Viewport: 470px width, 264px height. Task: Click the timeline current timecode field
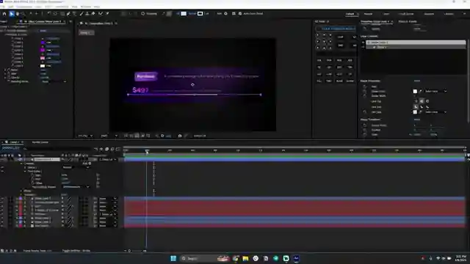pos(10,148)
